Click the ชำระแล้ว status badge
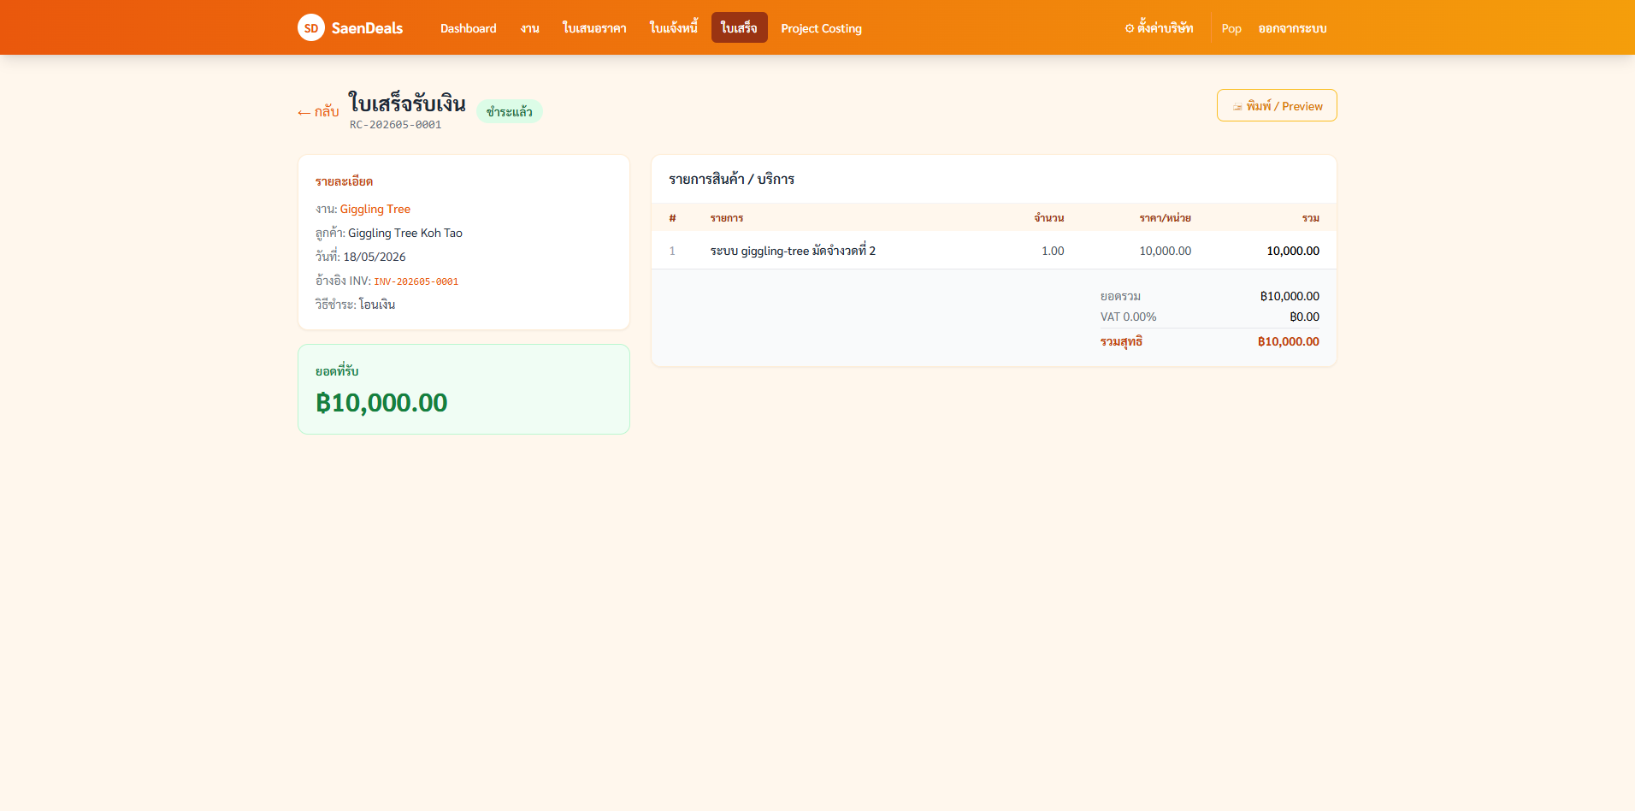This screenshot has width=1635, height=811. 509,112
